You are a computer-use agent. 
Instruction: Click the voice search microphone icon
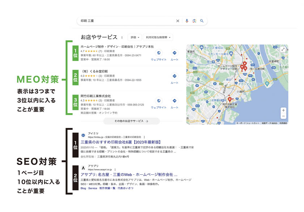point(187,21)
